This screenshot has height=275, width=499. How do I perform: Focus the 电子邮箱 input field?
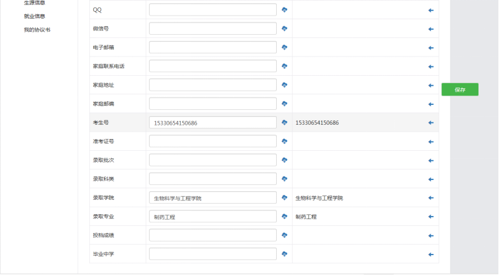tap(212, 48)
